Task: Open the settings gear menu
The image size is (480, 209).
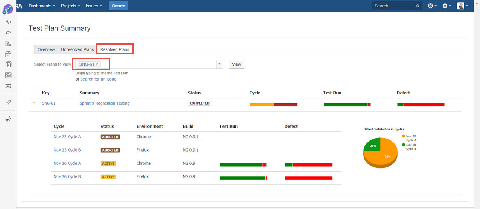Action: click(x=446, y=6)
